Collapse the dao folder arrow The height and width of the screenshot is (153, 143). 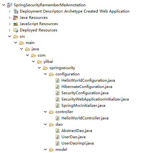point(45,124)
